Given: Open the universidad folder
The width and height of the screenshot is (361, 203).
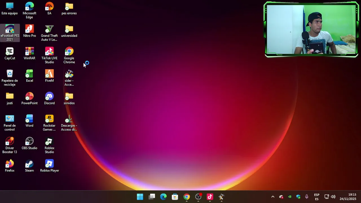Looking at the screenshot, I should point(69,31).
